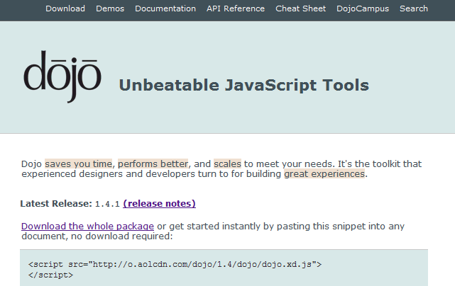
Task: Click the highlighted phrase 'great experiences'
Action: pos(324,173)
